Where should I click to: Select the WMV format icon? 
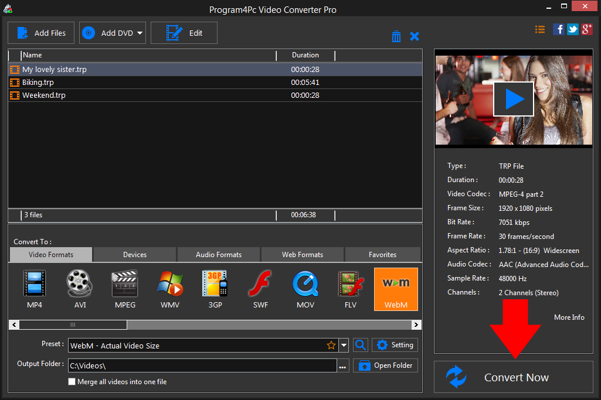[170, 289]
